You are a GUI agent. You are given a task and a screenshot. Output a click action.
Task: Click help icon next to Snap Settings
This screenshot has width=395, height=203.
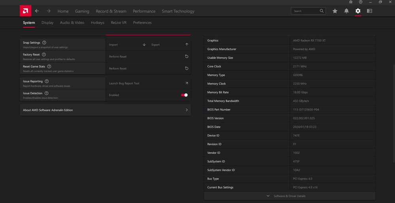(x=44, y=43)
